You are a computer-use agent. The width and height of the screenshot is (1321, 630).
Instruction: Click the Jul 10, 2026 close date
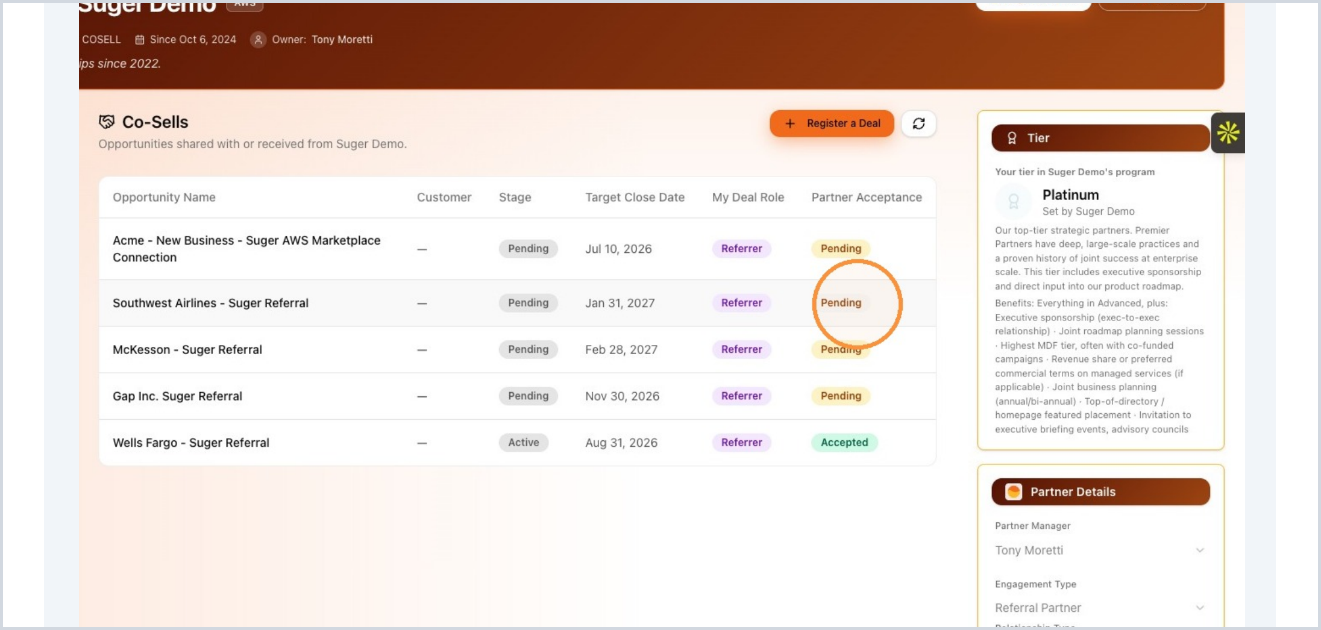(618, 249)
